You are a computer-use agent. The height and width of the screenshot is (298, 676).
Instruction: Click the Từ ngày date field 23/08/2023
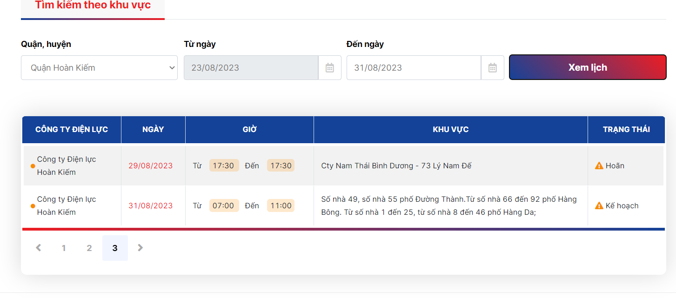251,68
